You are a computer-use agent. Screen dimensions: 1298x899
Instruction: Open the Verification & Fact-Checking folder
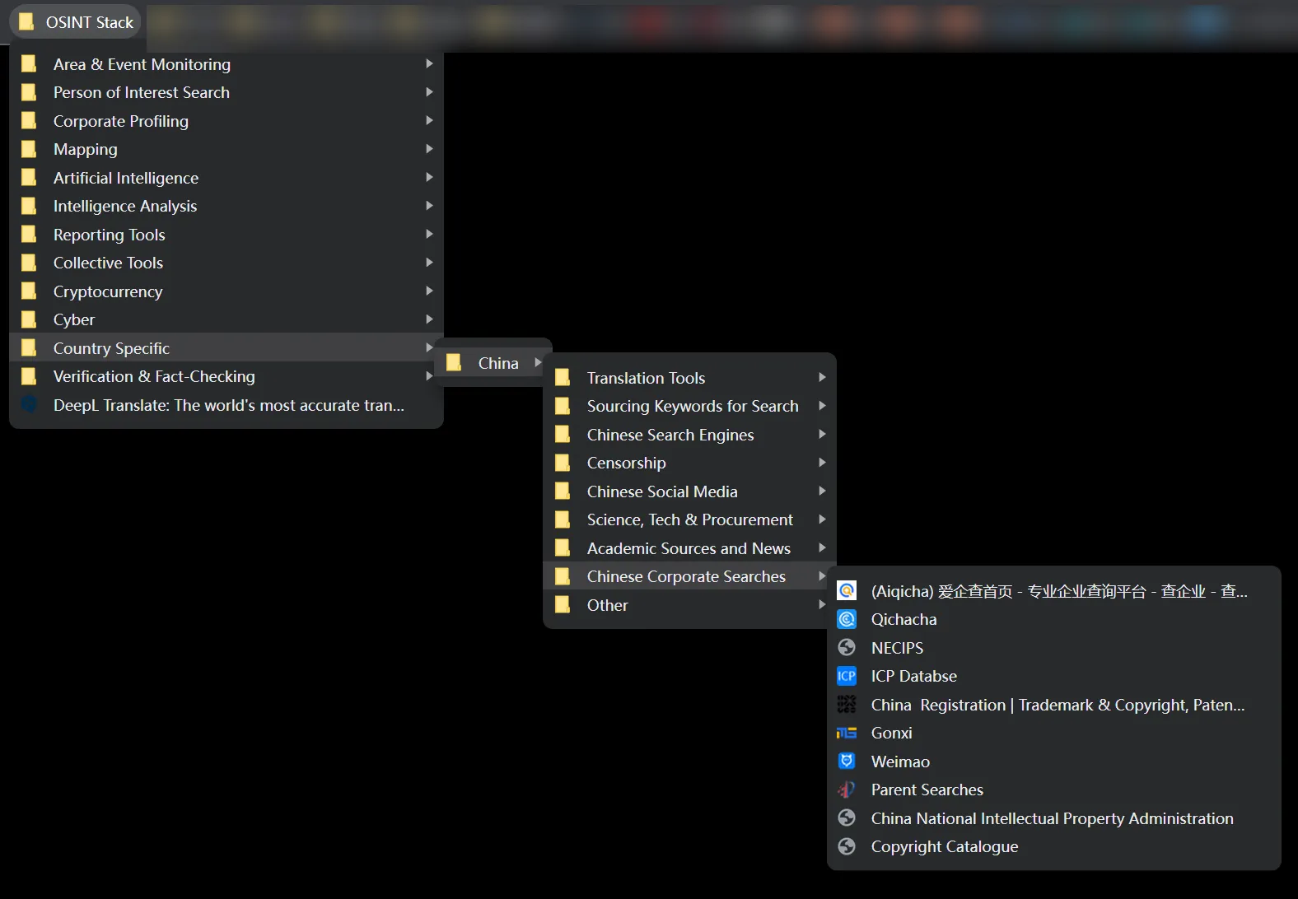(226, 376)
